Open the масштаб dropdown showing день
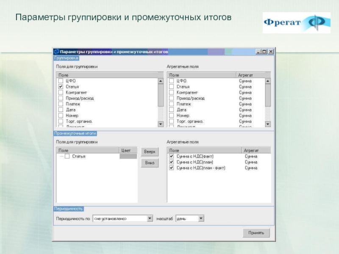Screen dimensions: 339x254 tap(201, 218)
